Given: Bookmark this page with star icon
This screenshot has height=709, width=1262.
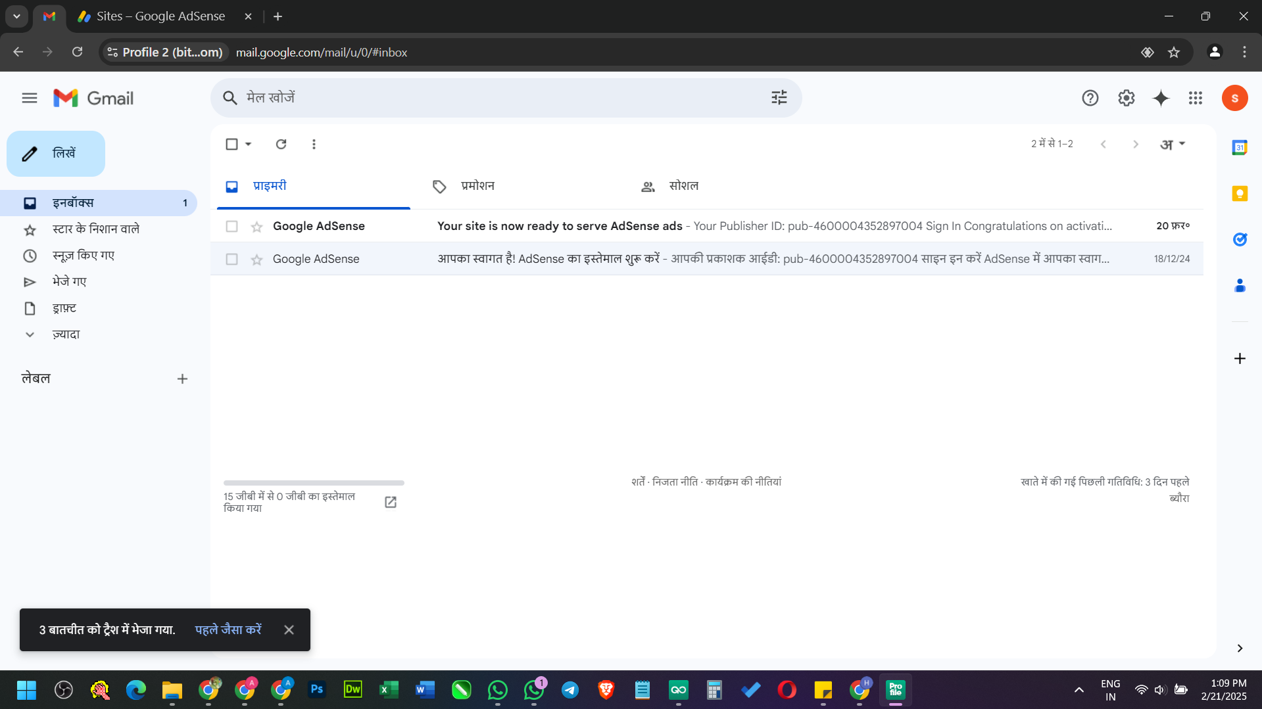Looking at the screenshot, I should coord(1174,52).
